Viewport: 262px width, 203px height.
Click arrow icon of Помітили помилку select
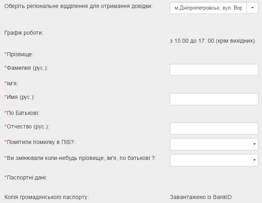click(254, 144)
